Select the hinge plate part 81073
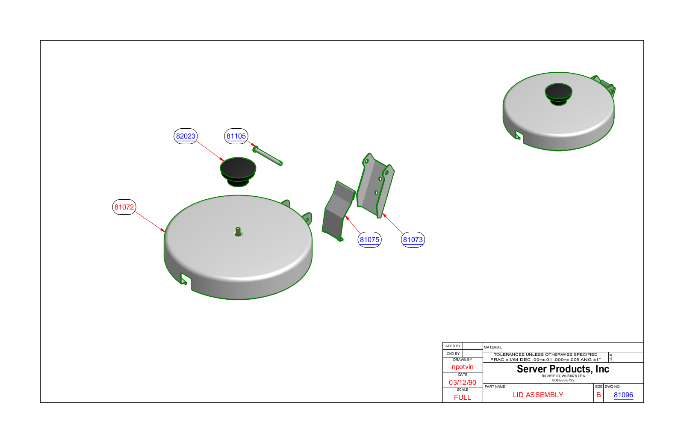This screenshot has height=443, width=684. [376, 185]
